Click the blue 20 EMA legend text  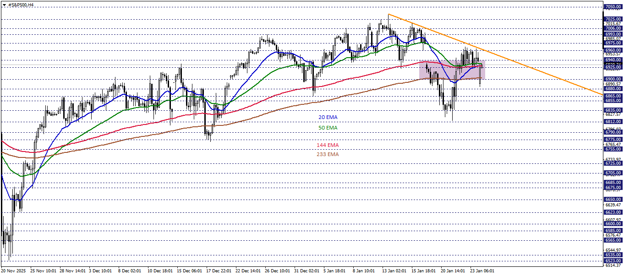click(328, 118)
